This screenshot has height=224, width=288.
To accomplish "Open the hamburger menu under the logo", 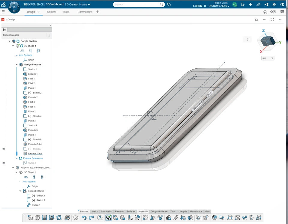I will click(x=3, y=12).
